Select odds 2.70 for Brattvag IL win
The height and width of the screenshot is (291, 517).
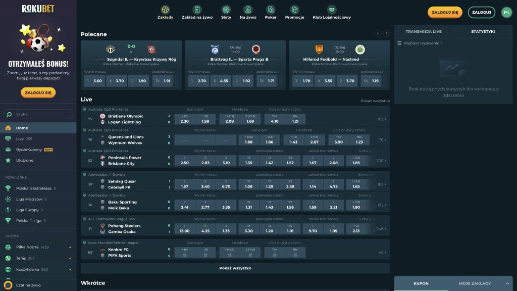click(x=199, y=81)
